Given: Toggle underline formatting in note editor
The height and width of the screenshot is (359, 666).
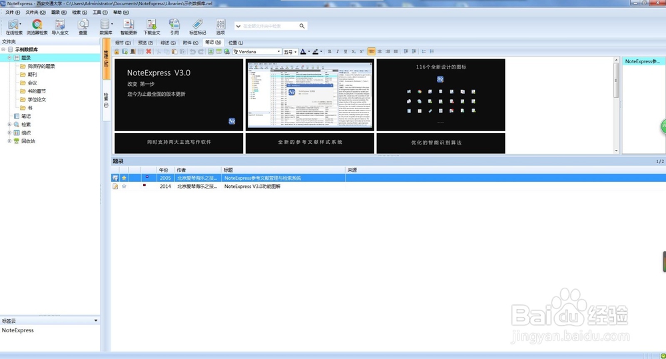Looking at the screenshot, I should click(x=346, y=51).
